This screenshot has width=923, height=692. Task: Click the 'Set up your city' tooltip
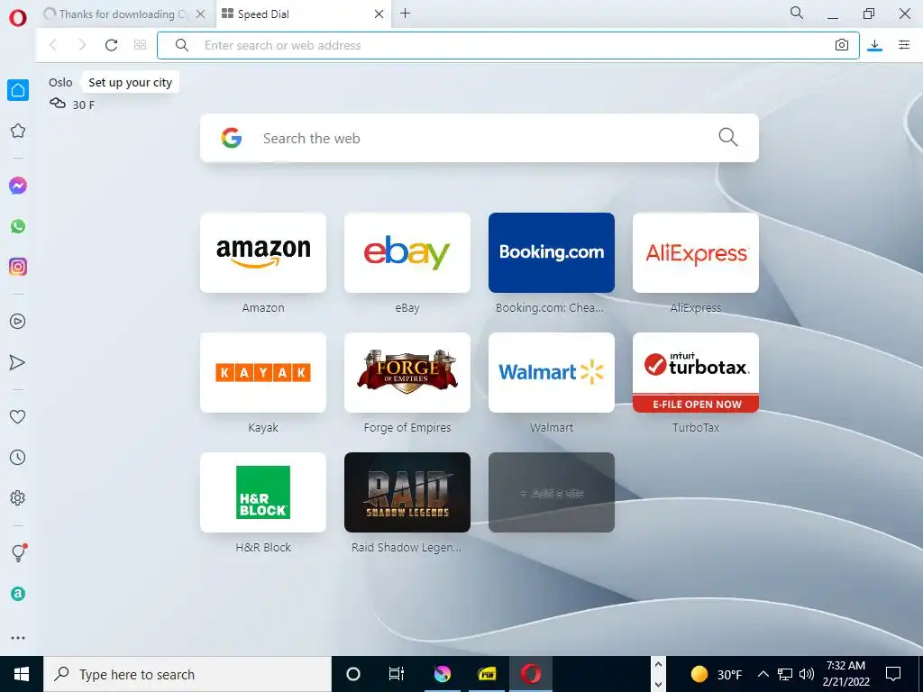[x=130, y=82]
